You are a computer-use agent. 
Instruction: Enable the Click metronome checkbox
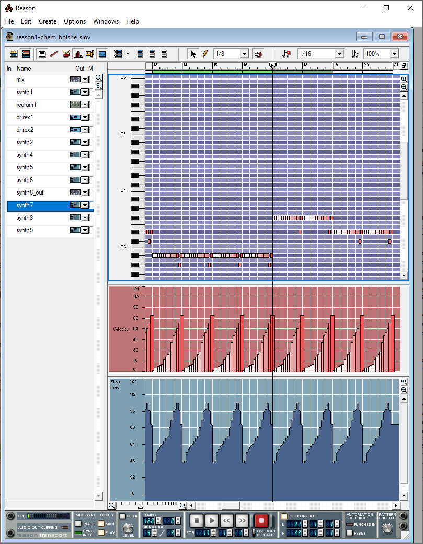coord(122,516)
